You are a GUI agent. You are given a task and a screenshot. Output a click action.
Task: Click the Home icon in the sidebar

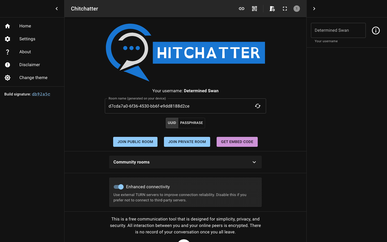[8, 26]
